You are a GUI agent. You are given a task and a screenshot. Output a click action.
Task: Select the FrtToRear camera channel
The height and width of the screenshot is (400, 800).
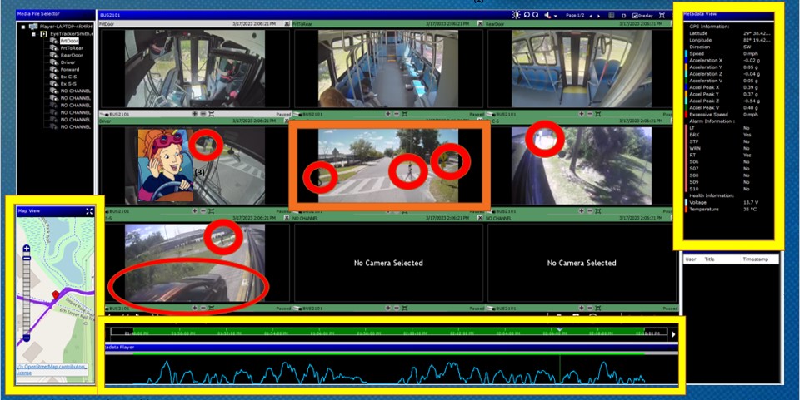[70, 48]
